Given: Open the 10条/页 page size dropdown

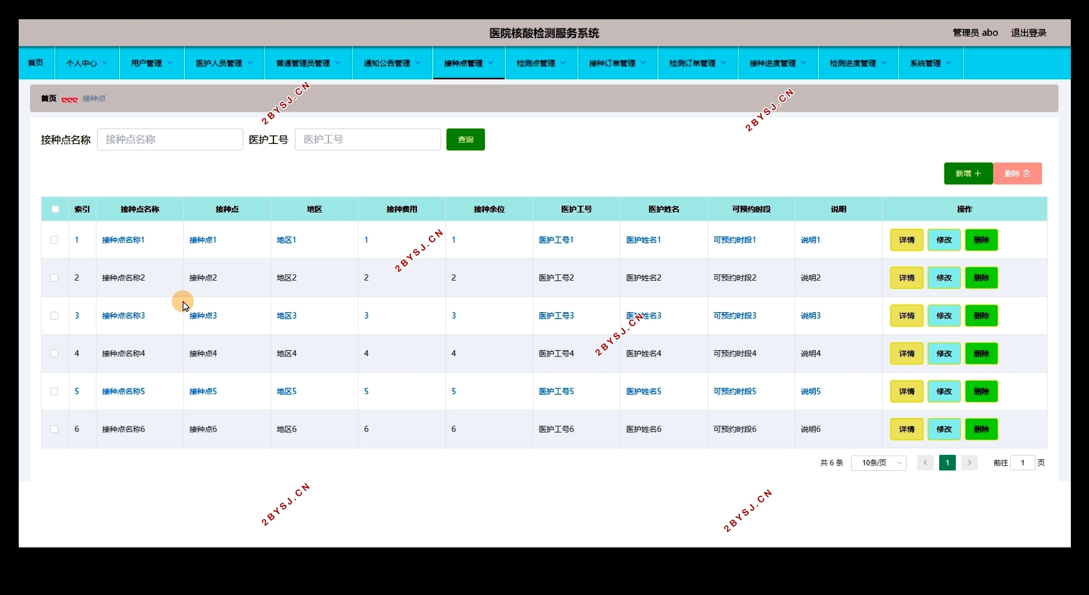Looking at the screenshot, I should pyautogui.click(x=879, y=463).
